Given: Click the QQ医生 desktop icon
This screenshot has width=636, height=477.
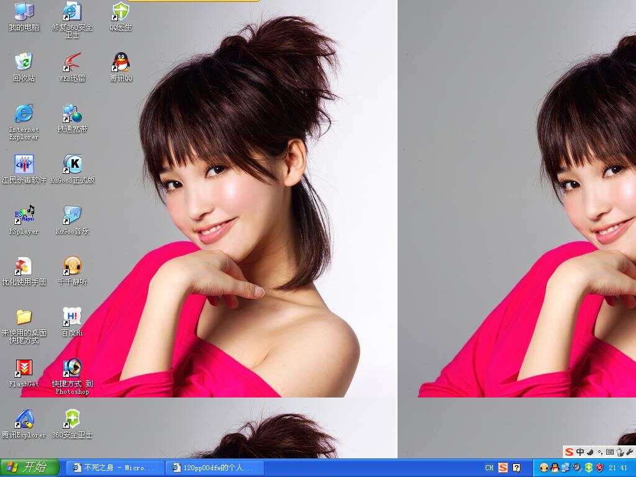Looking at the screenshot, I should click(121, 16).
